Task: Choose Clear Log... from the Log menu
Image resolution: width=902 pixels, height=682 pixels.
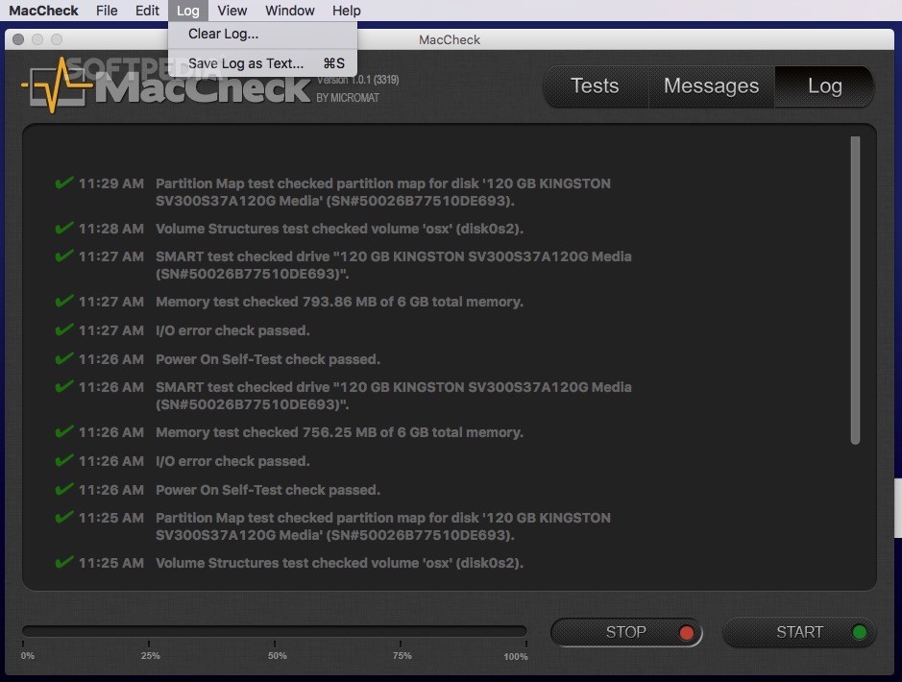Action: point(262,34)
